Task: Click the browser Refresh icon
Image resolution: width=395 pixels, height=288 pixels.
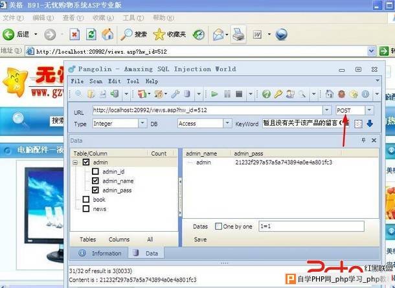Action: pos(91,34)
